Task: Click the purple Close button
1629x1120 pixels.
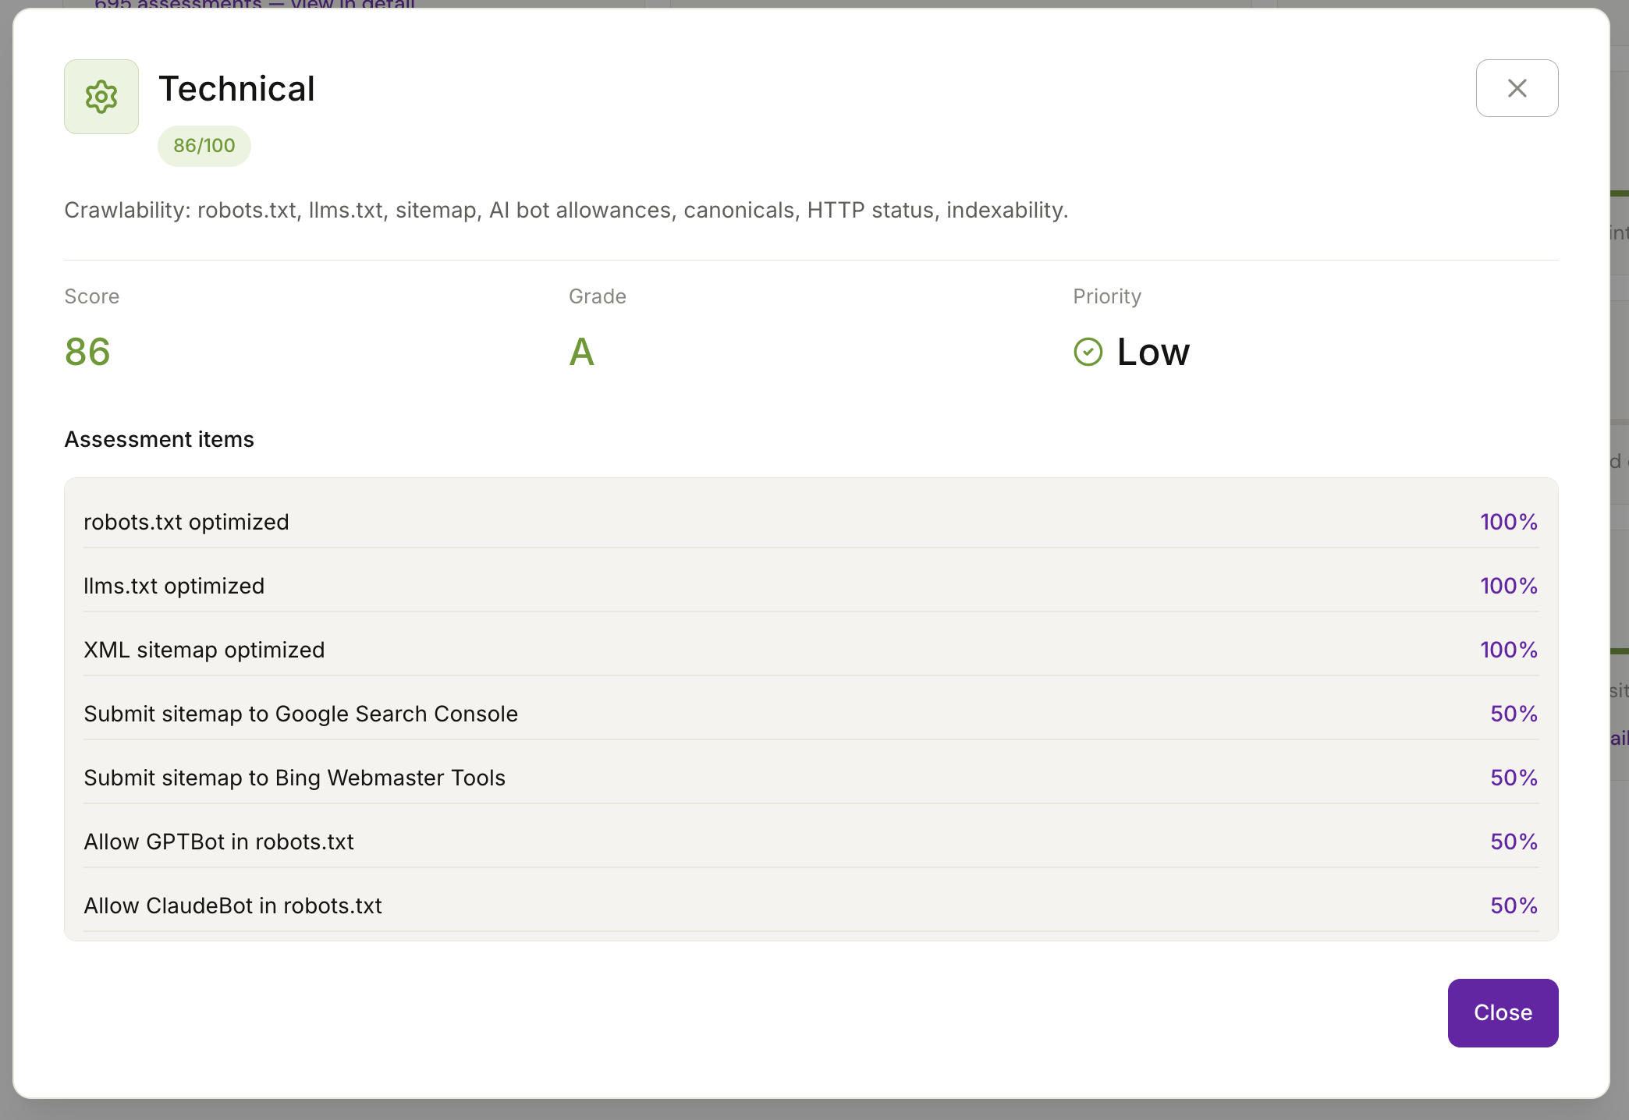Action: point(1501,1012)
